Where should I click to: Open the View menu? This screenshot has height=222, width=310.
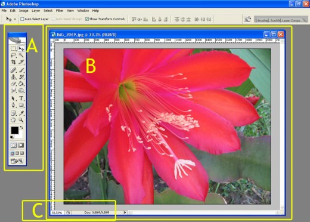(x=70, y=11)
